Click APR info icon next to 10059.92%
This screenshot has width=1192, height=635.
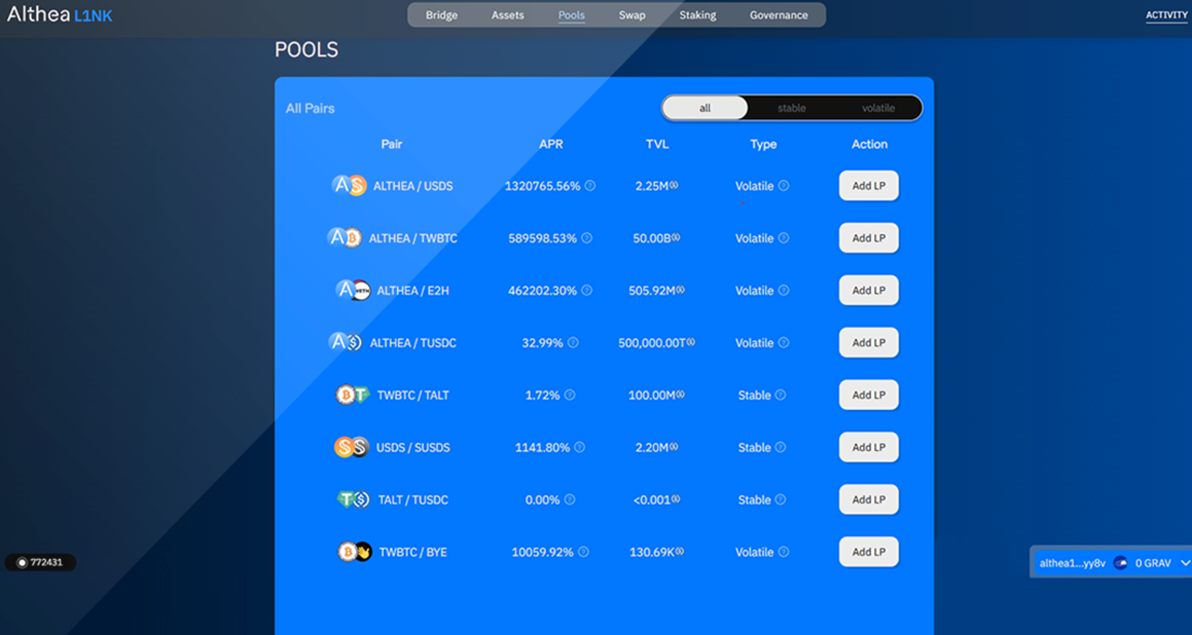coord(583,552)
